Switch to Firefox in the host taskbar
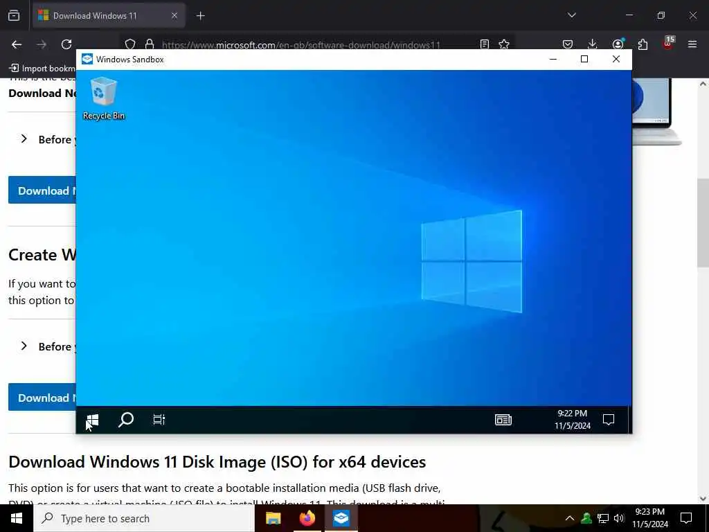Viewport: 709px width, 532px height. (307, 518)
